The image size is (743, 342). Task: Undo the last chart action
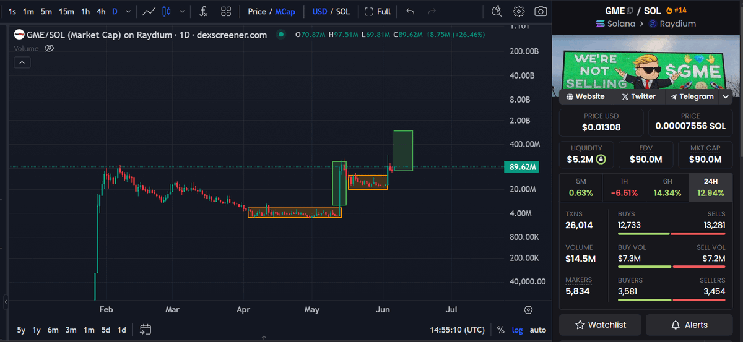click(x=410, y=11)
